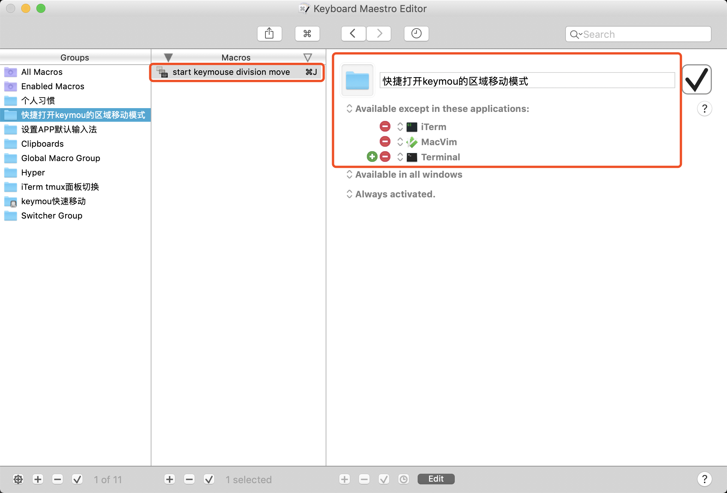This screenshot has height=493, width=727.
Task: Click the back navigation arrow
Action: pyautogui.click(x=353, y=34)
